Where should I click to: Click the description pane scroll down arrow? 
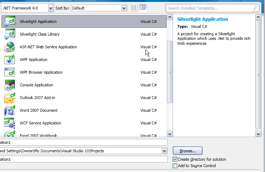(258, 134)
